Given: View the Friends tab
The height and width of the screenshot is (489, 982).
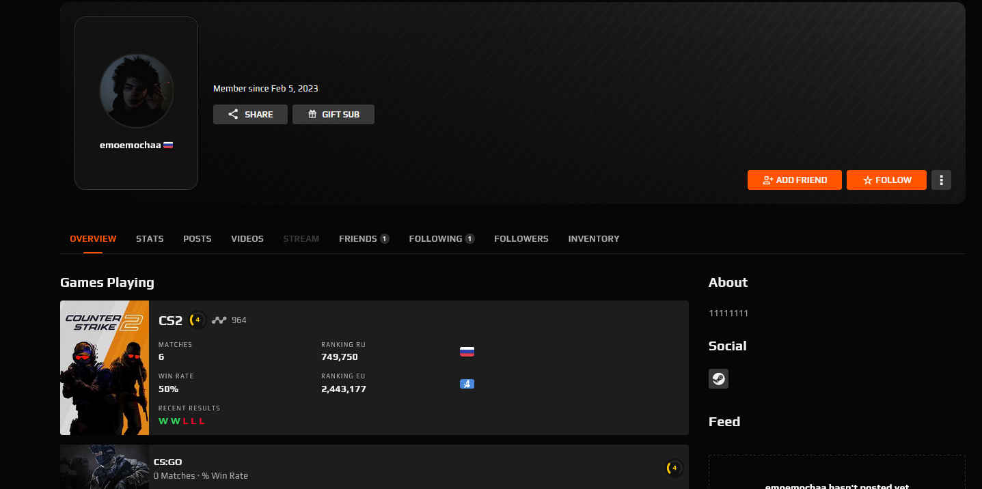Looking at the screenshot, I should (x=364, y=238).
